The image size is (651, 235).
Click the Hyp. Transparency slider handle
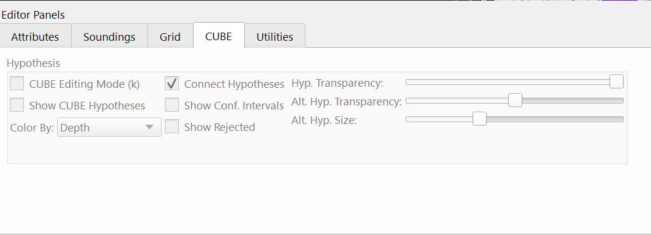point(616,82)
